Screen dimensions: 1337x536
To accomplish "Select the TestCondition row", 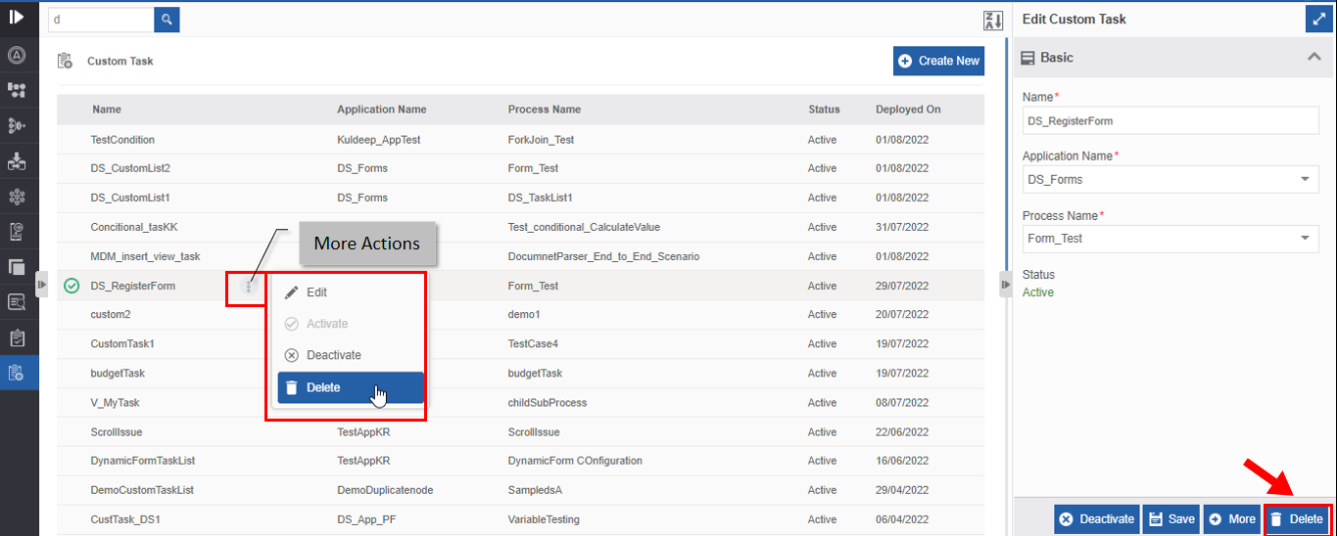I will click(520, 140).
